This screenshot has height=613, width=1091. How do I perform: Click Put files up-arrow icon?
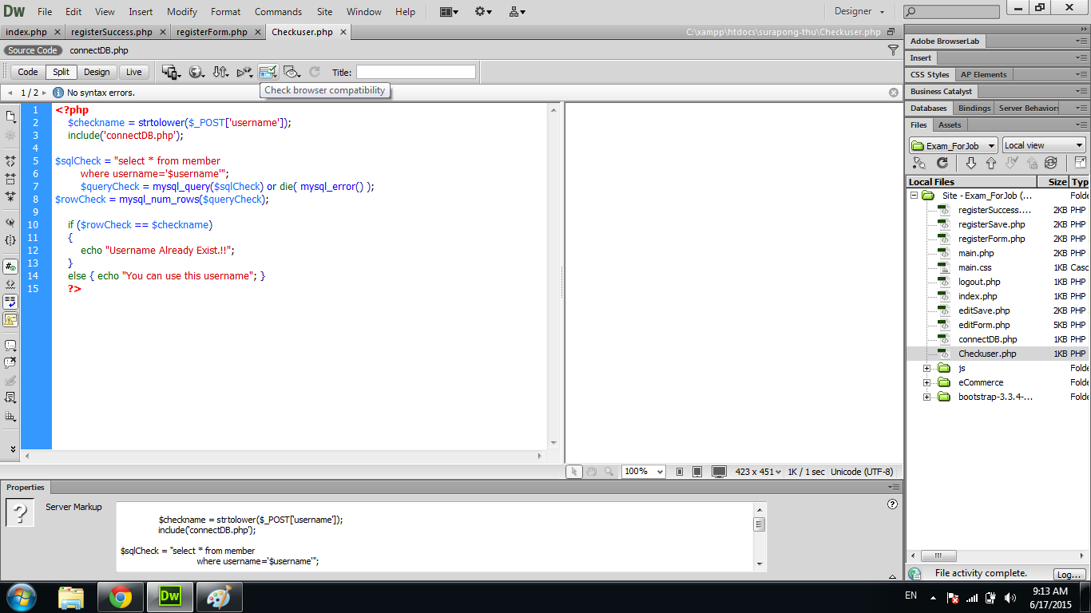pos(991,163)
